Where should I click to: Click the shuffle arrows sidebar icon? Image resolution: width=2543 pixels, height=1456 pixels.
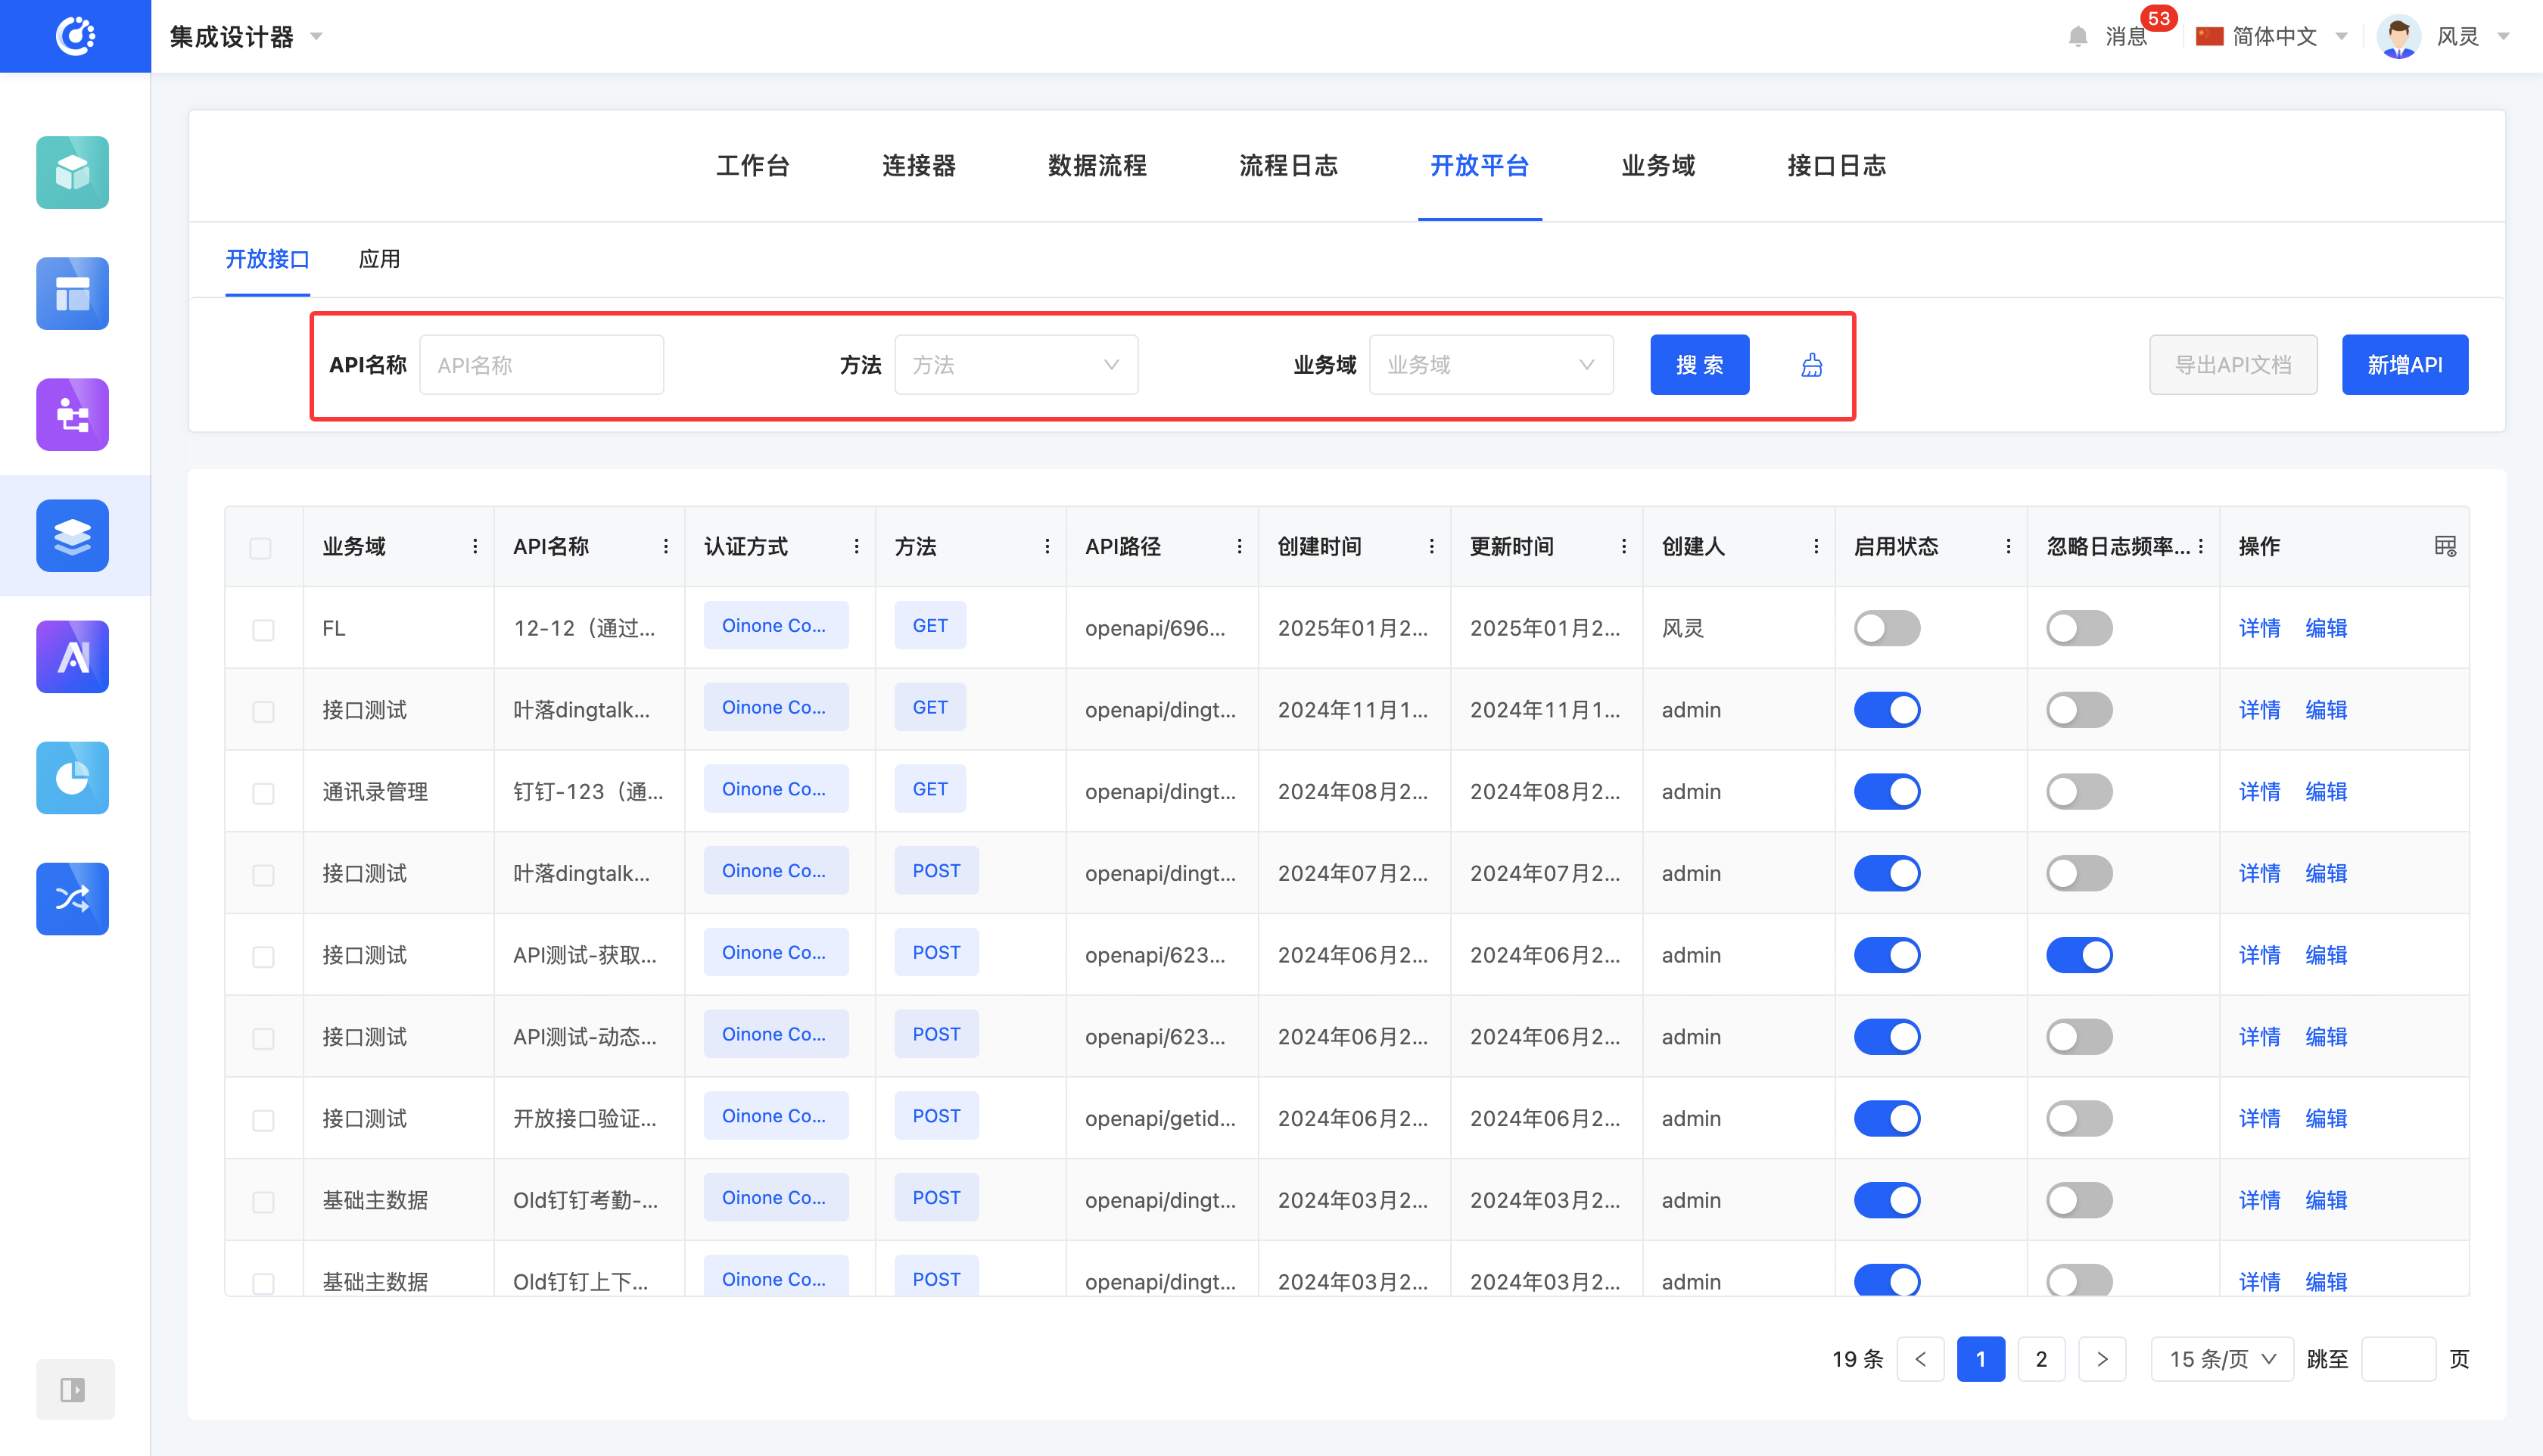click(72, 899)
